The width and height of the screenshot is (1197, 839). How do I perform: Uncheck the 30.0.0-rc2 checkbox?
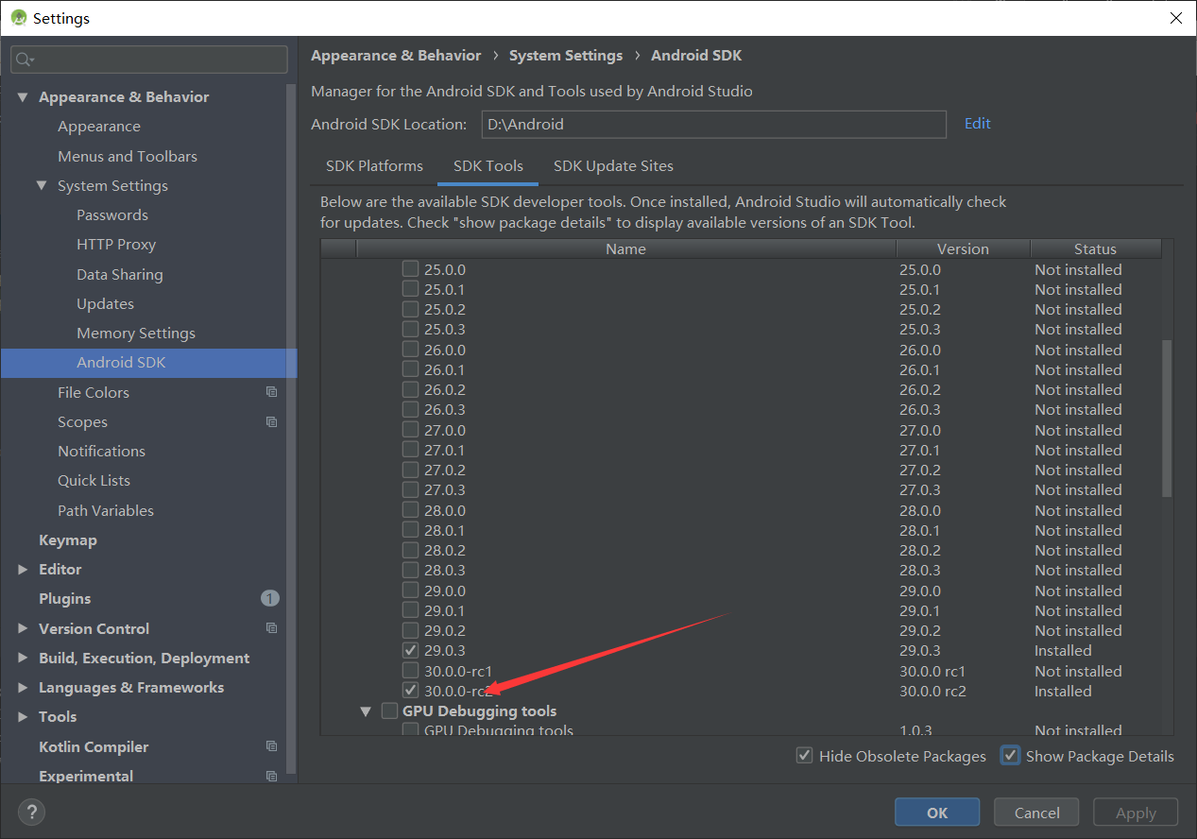click(410, 691)
